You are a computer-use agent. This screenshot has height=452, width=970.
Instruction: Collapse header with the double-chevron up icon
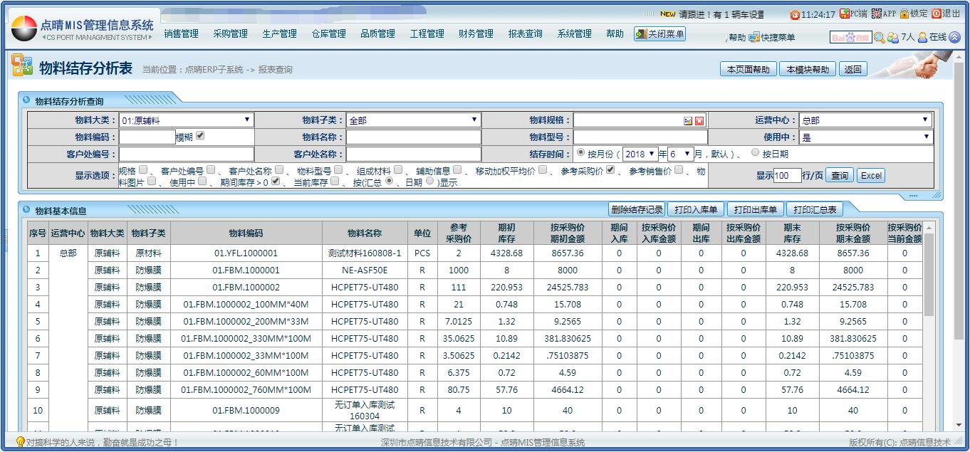(954, 38)
